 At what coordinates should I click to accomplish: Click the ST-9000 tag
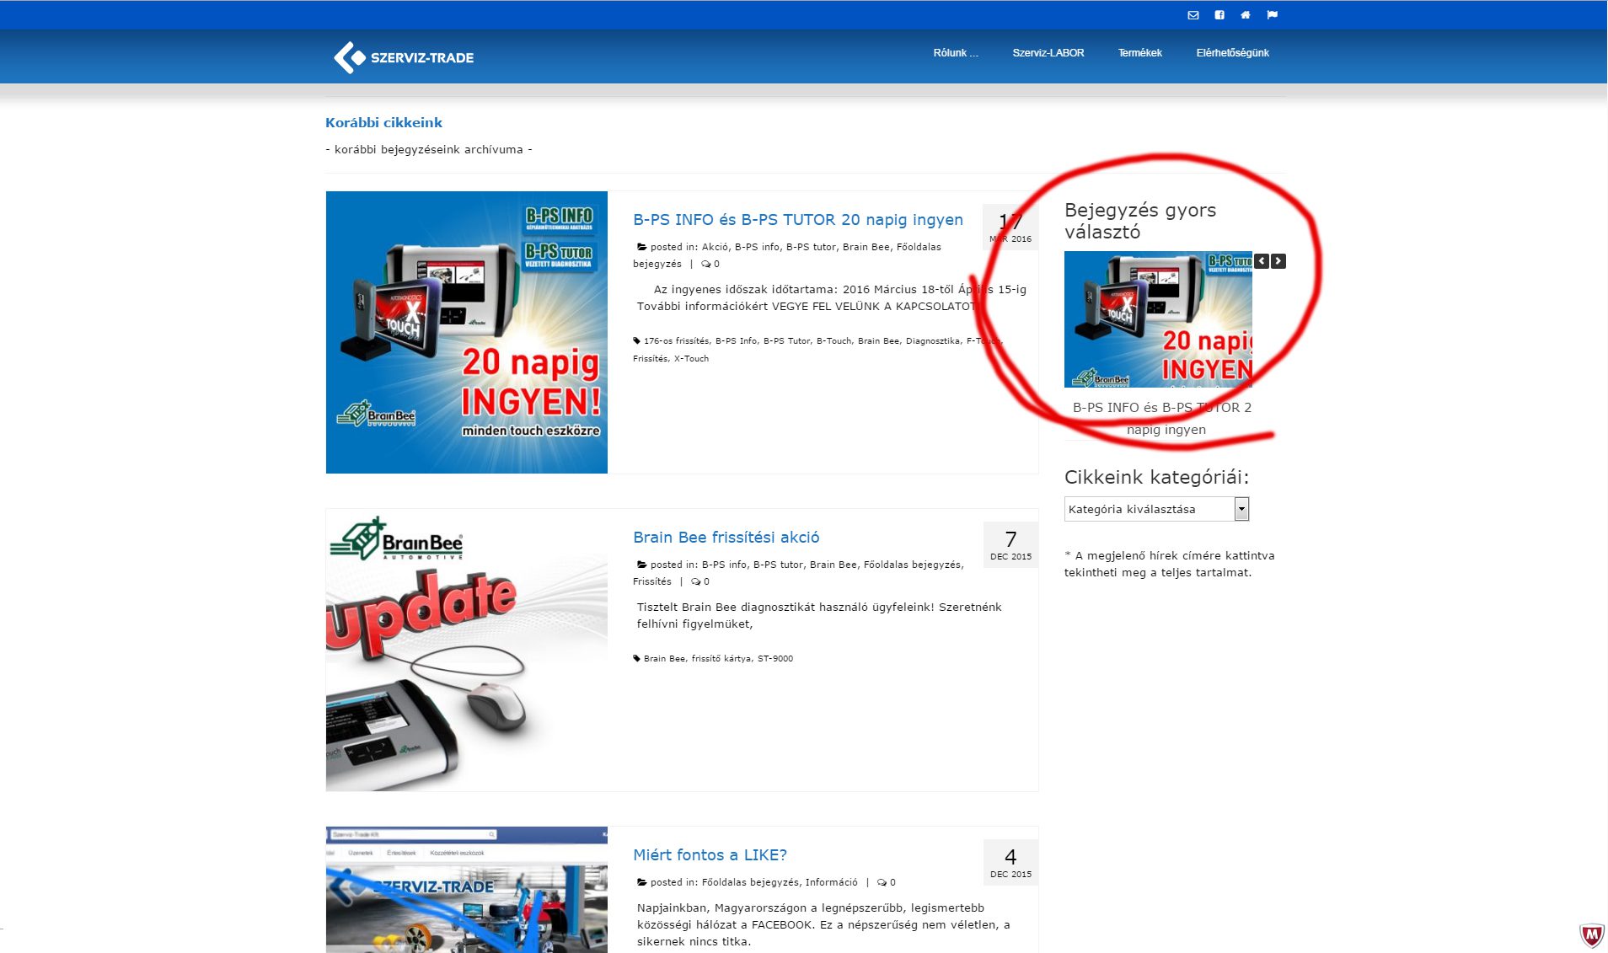point(775,659)
